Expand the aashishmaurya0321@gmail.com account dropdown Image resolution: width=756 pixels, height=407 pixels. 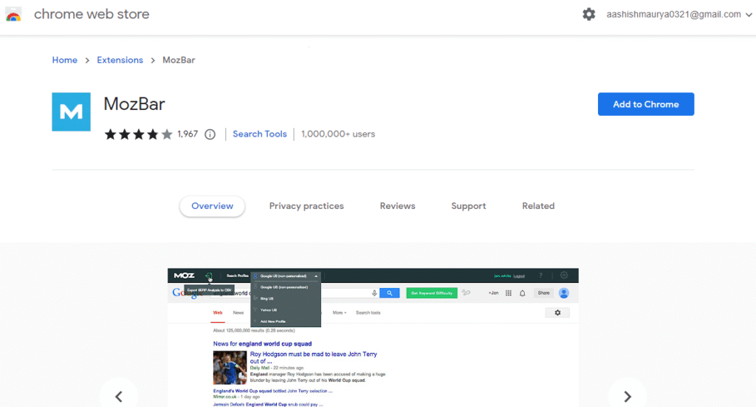(x=679, y=15)
